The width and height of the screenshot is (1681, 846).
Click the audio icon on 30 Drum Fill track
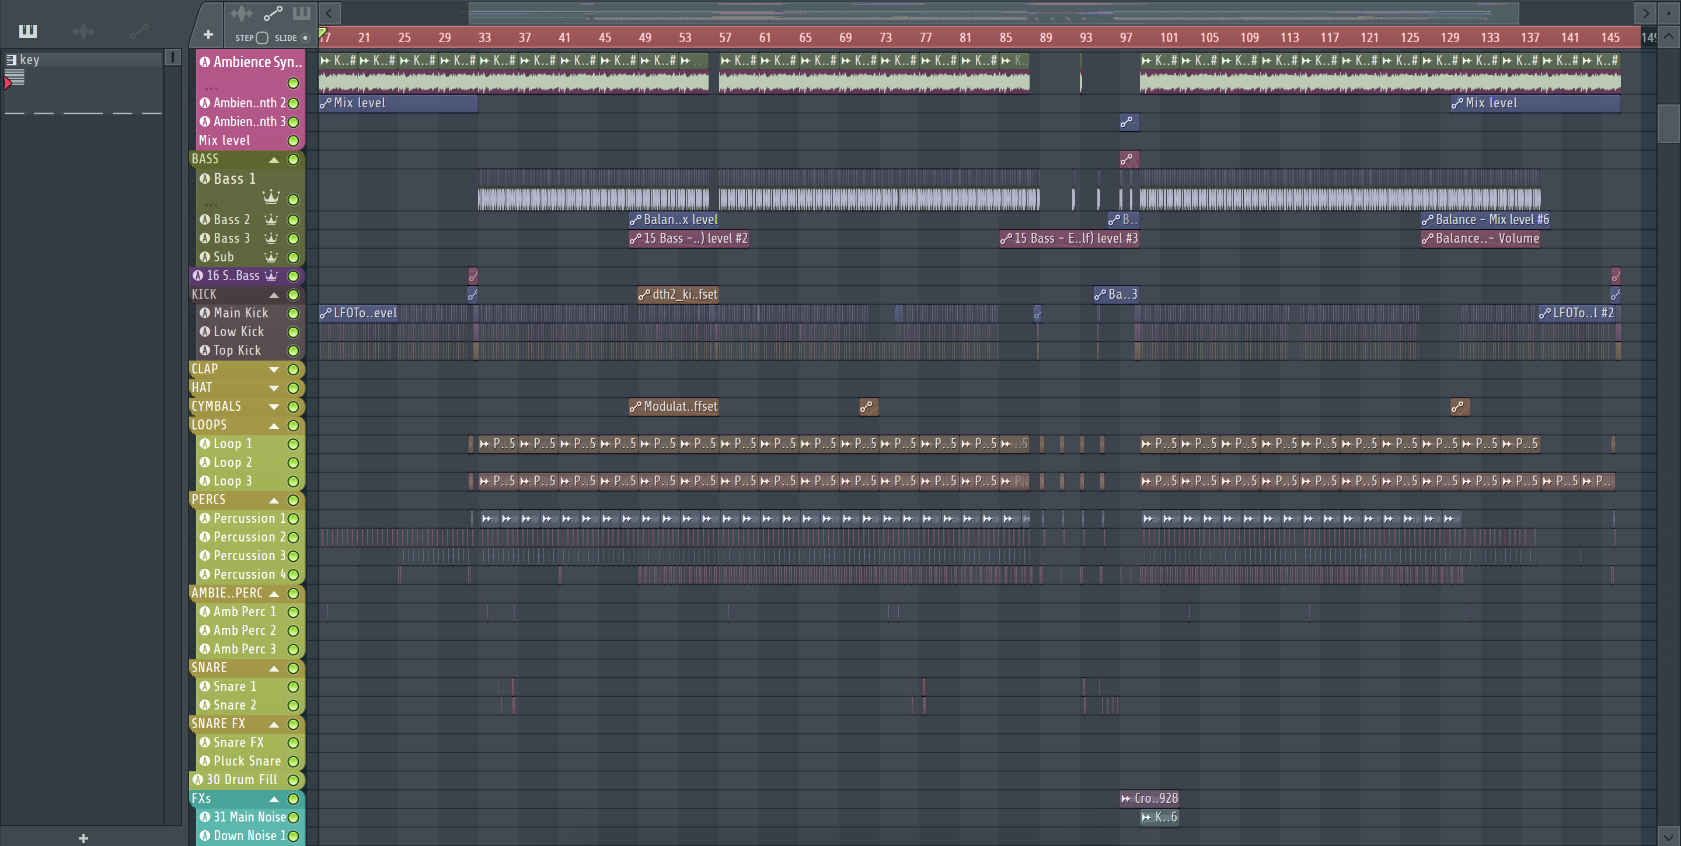198,779
